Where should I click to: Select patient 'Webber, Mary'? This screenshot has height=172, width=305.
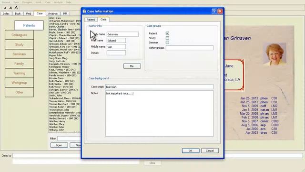click(57, 124)
